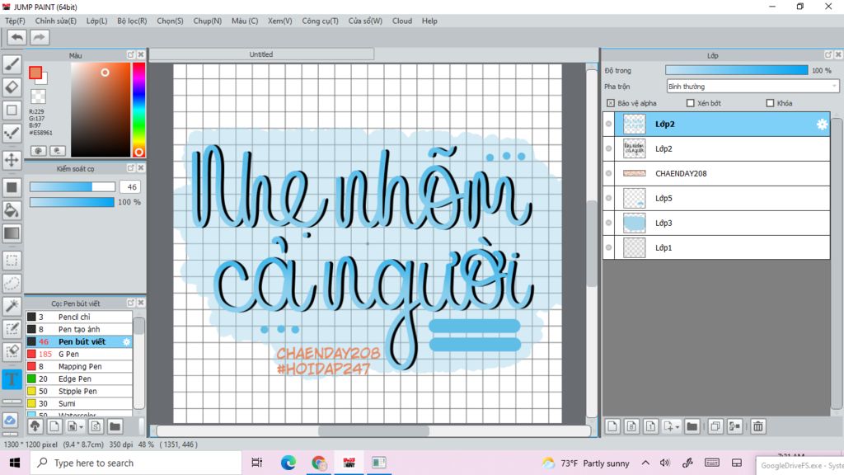Toggle visibility of the Lớp3 layer

pos(609,223)
